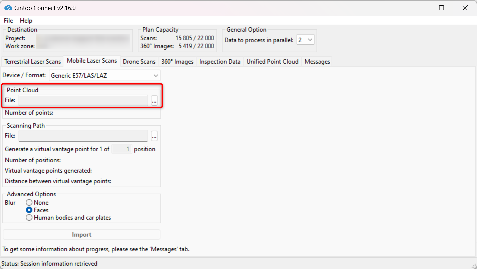Click the status text Session information retrieved
477x269 pixels.
coord(59,264)
